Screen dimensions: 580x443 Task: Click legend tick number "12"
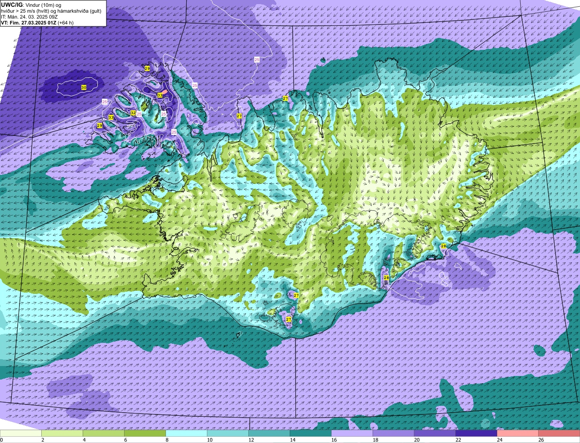[251, 440]
